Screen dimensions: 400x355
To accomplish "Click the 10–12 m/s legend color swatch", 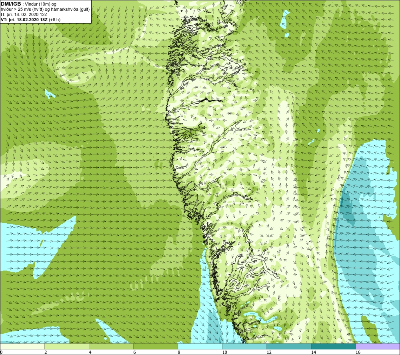I will click(x=244, y=347).
